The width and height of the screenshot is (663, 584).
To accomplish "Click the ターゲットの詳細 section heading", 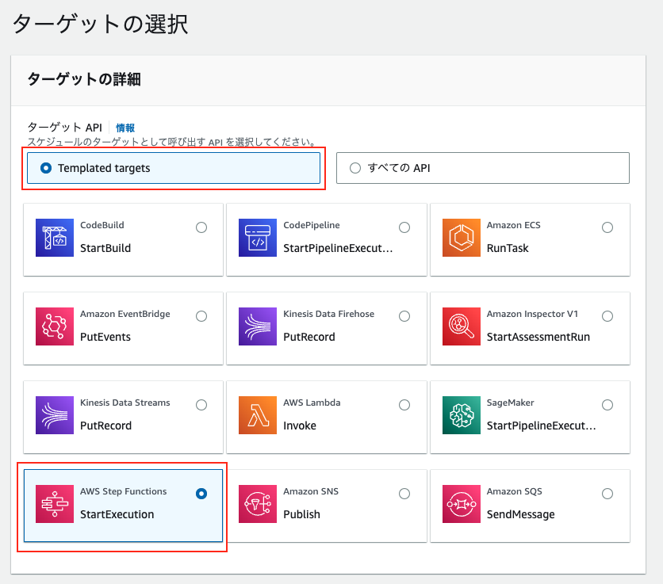I will [84, 79].
